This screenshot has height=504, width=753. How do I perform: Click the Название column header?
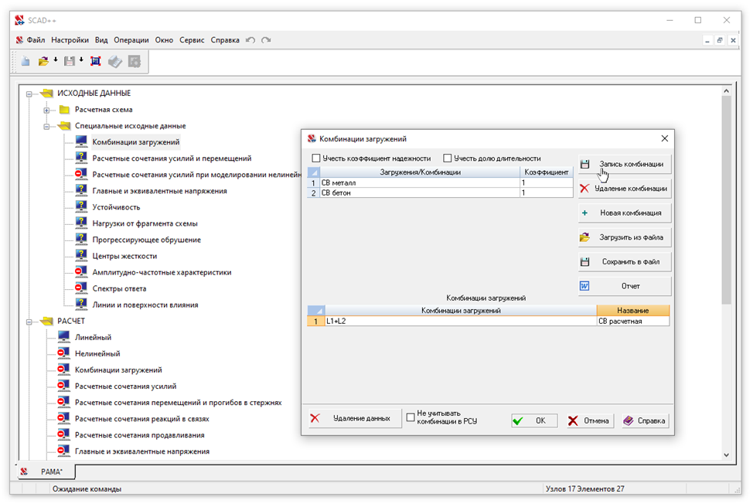coord(633,311)
